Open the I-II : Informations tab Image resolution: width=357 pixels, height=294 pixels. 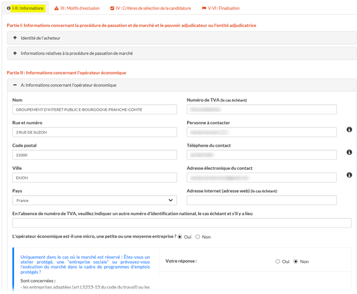(25, 8)
